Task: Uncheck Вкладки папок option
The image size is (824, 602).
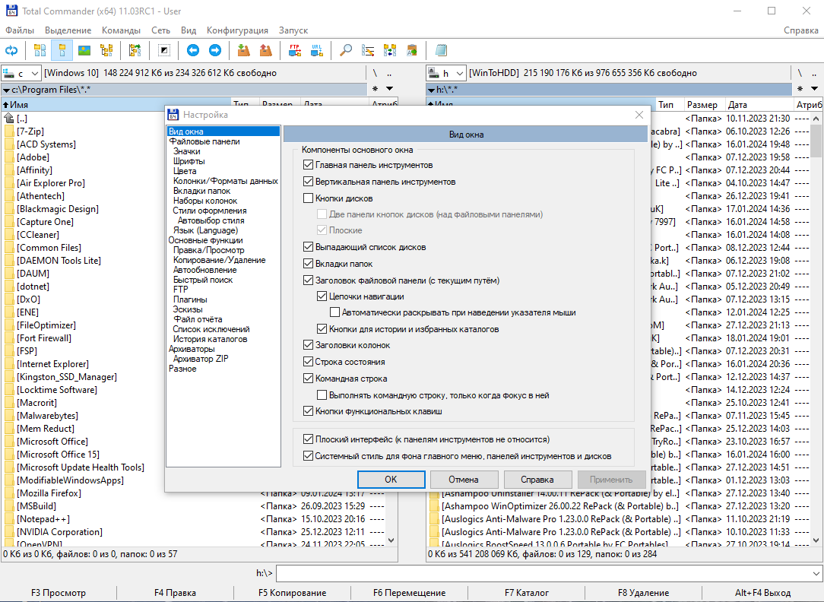Action: (x=309, y=264)
